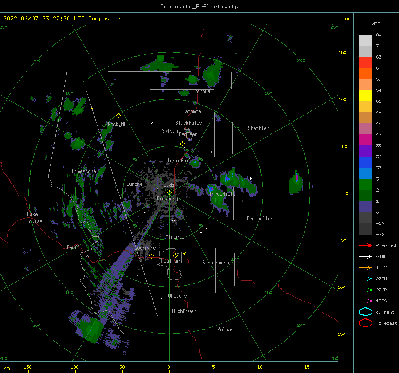Click the purple storm cell near ThreeHills
399x373 pixels.
tap(211, 188)
